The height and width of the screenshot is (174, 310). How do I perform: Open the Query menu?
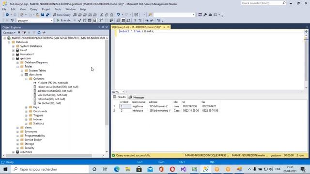click(x=33, y=9)
